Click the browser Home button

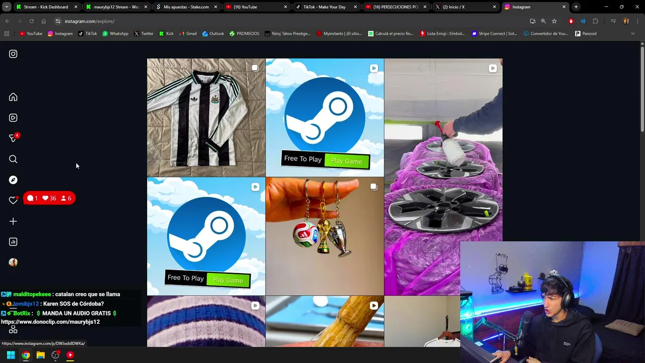[43, 21]
